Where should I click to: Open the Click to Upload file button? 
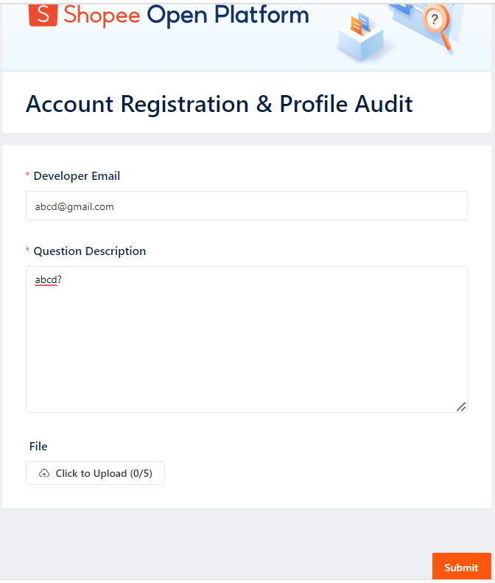(95, 473)
